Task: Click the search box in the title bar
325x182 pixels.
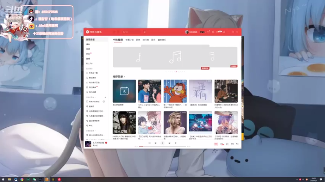Action: click(132, 32)
